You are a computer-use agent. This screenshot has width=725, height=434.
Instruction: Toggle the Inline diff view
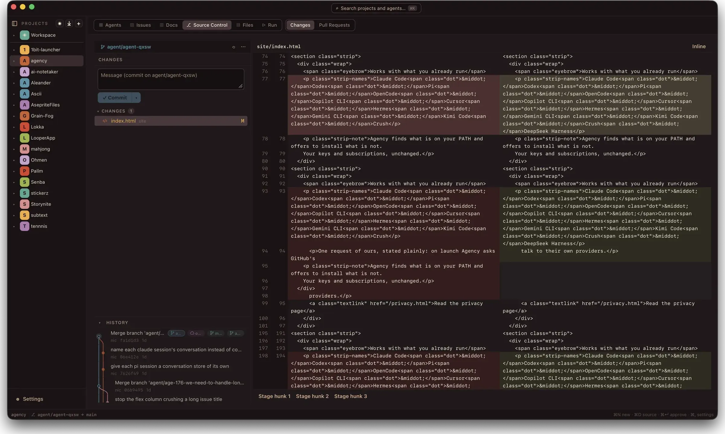tap(699, 46)
